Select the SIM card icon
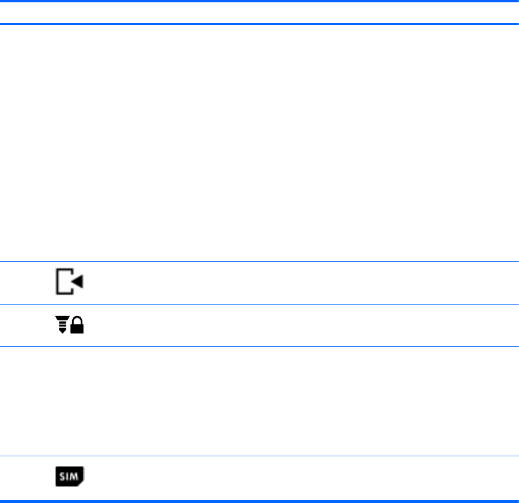Screen dimensions: 519x503 click(69, 476)
